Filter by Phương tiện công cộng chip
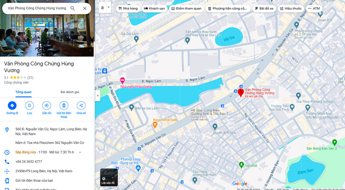345x190 pixels. pyautogui.click(x=228, y=9)
